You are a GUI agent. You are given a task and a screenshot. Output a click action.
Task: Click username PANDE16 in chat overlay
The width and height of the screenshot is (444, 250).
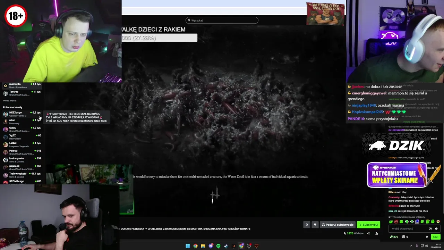tap(356, 119)
